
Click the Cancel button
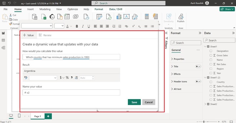[149, 102]
